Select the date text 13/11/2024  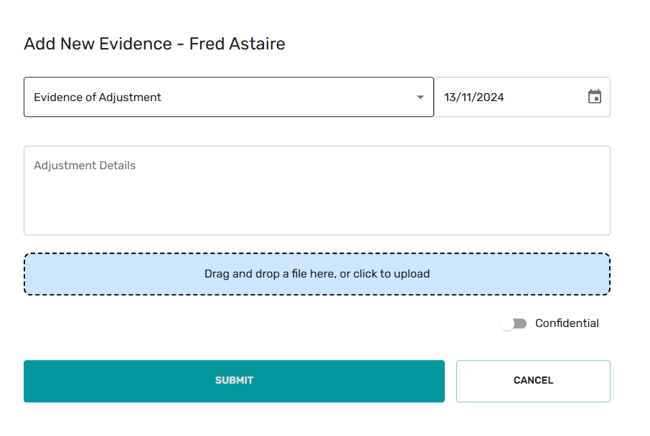point(474,98)
